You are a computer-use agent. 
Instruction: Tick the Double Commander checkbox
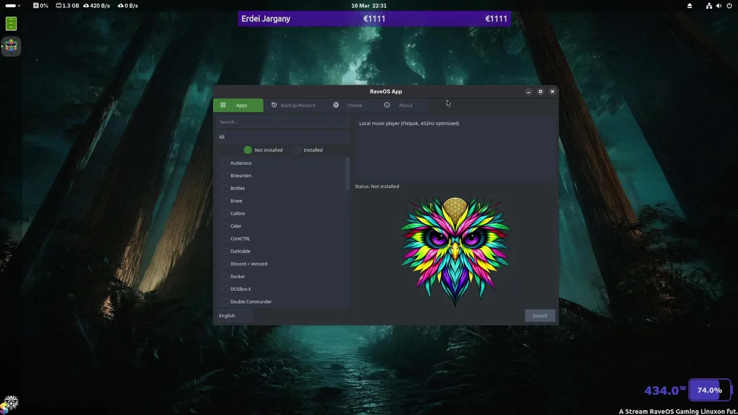coord(225,301)
